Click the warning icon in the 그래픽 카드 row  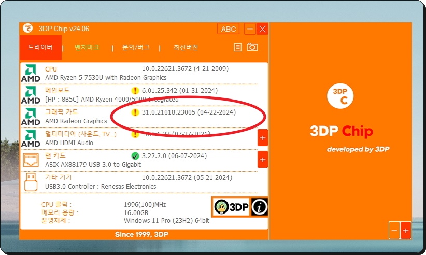(x=135, y=112)
